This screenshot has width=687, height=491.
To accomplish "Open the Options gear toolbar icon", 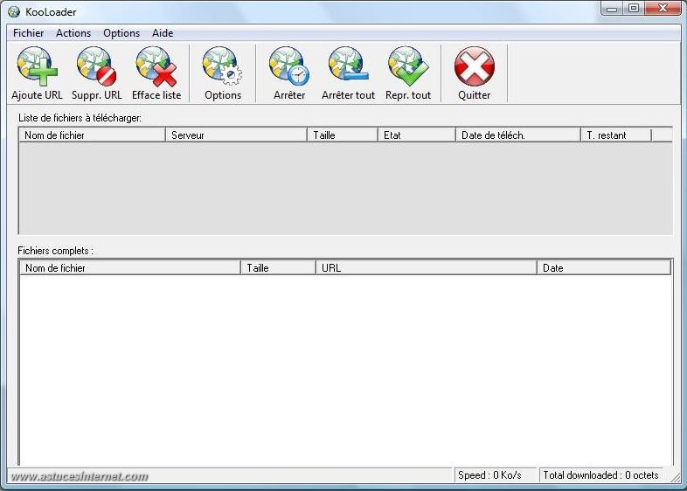I will pyautogui.click(x=223, y=66).
